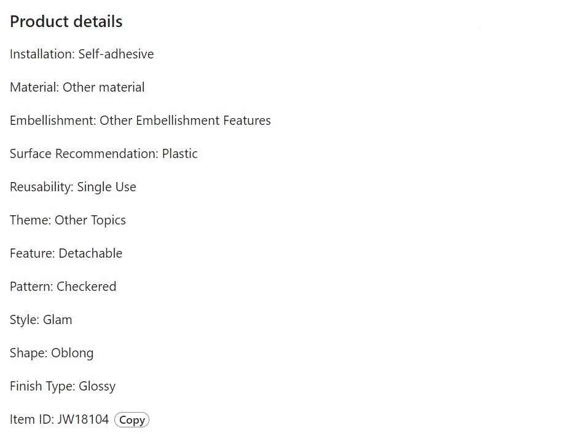Click the Material label

34,87
